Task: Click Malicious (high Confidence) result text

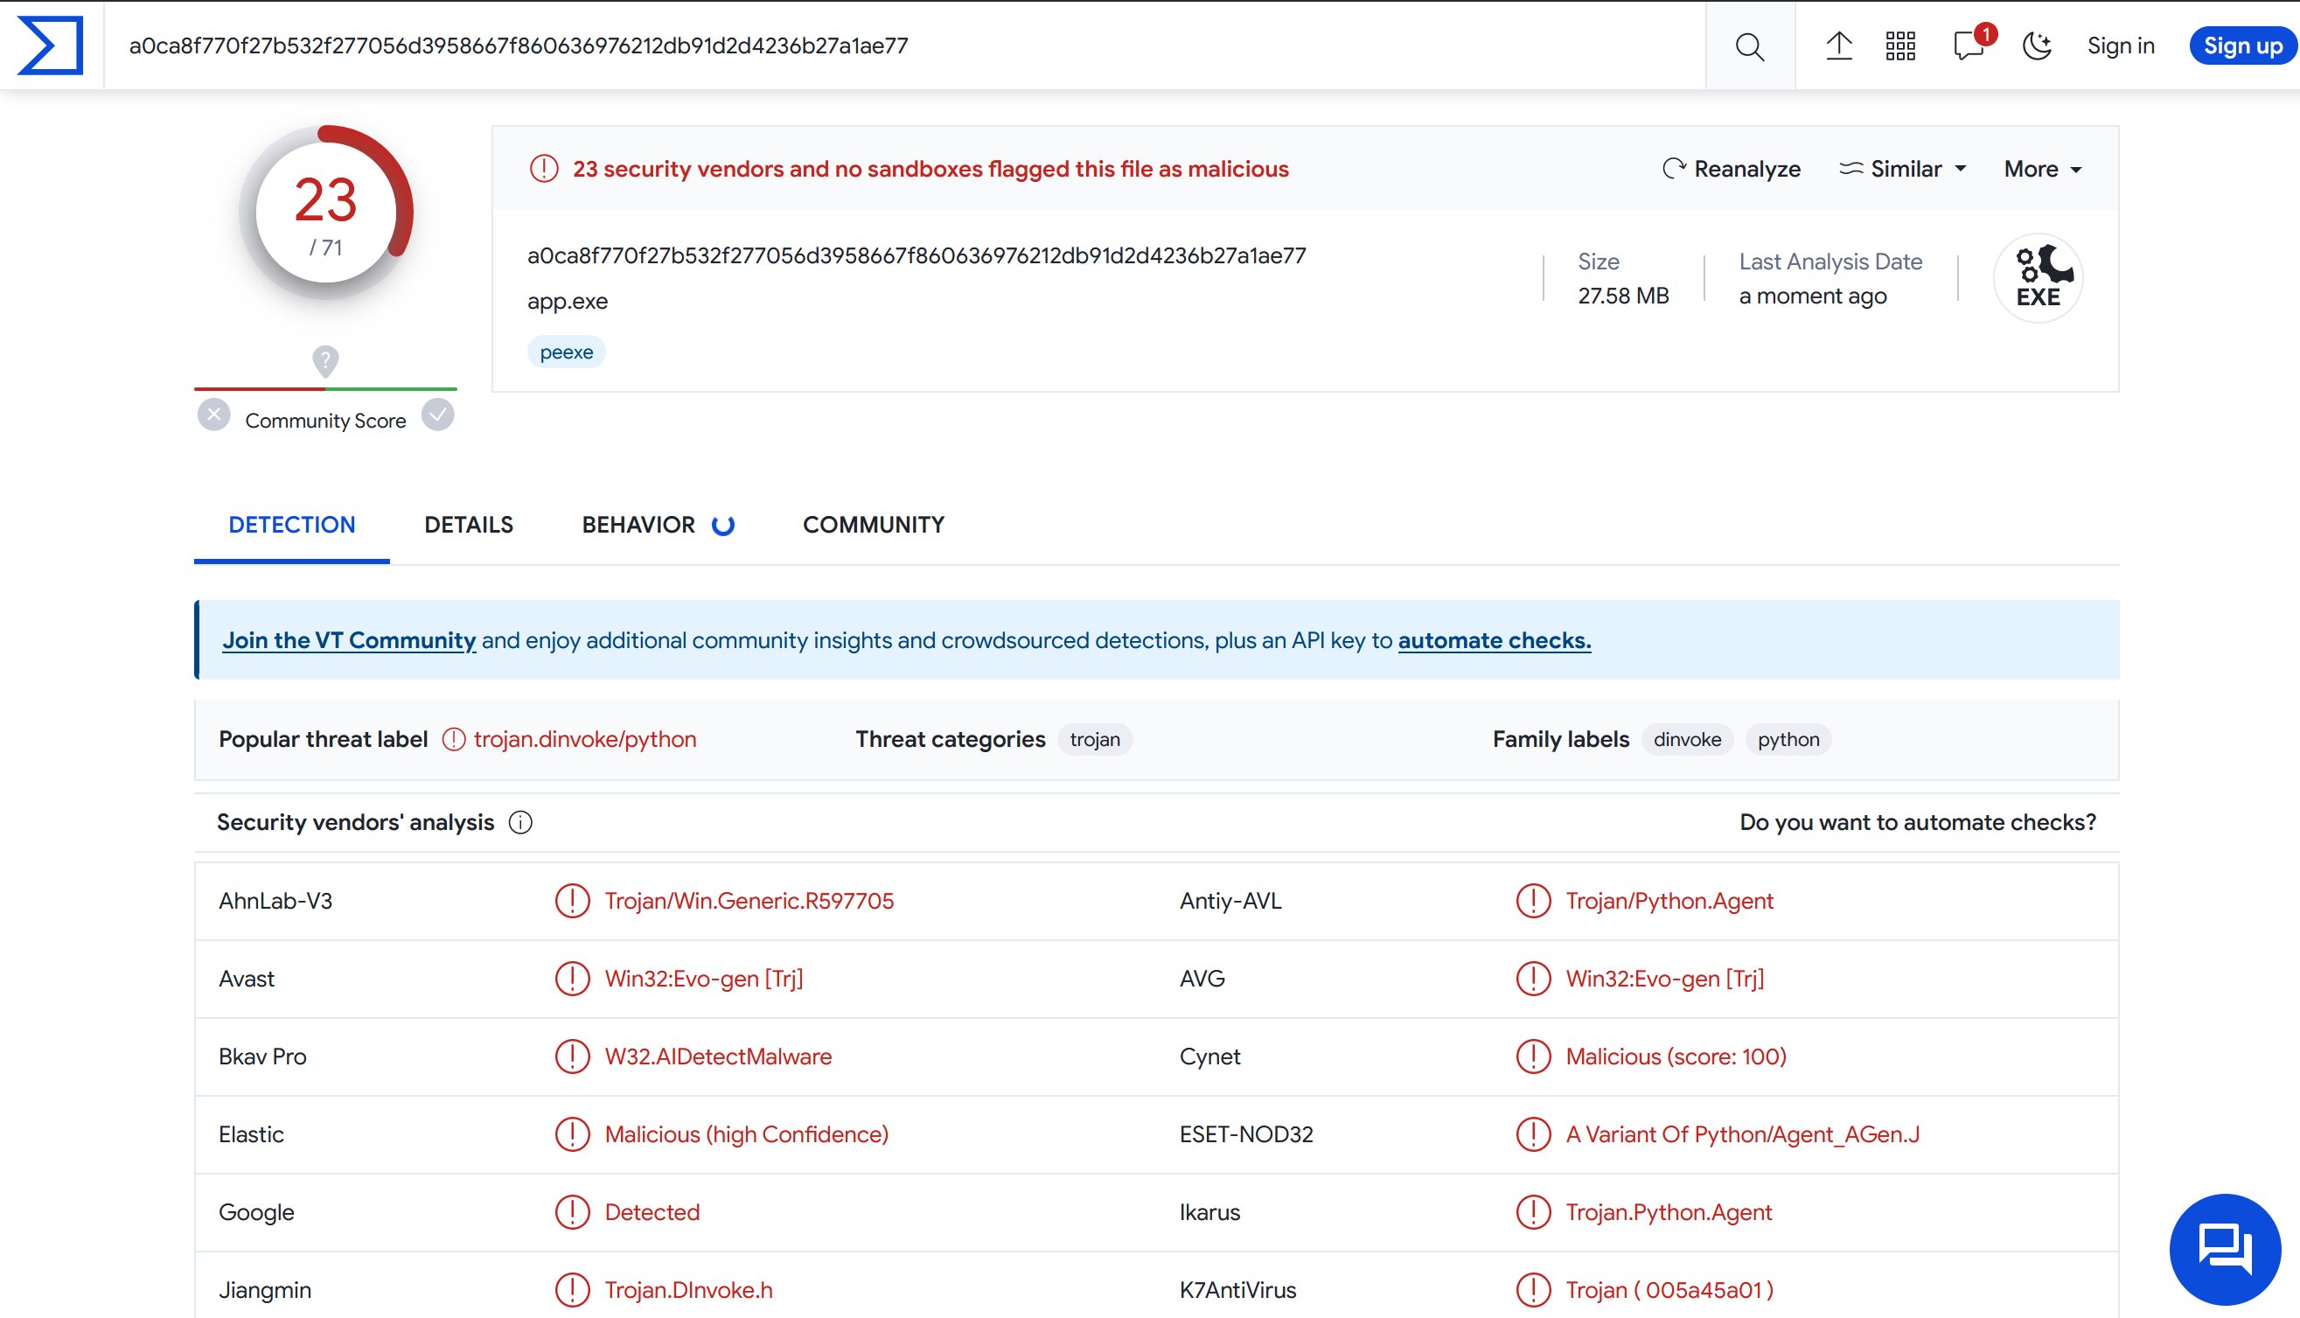Action: click(x=746, y=1134)
